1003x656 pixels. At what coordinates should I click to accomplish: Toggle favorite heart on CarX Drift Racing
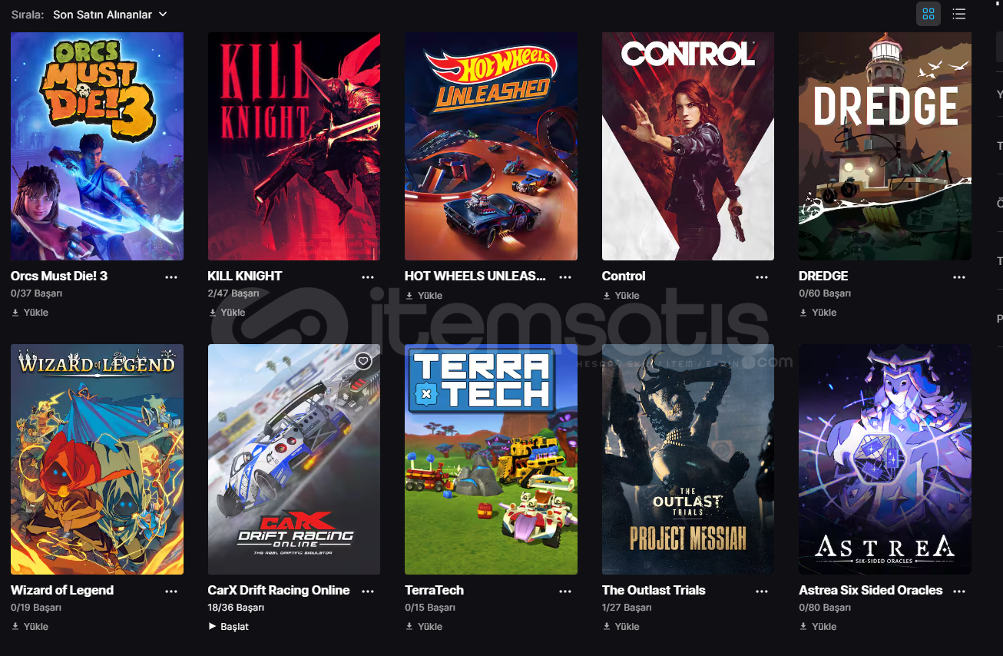tap(363, 361)
